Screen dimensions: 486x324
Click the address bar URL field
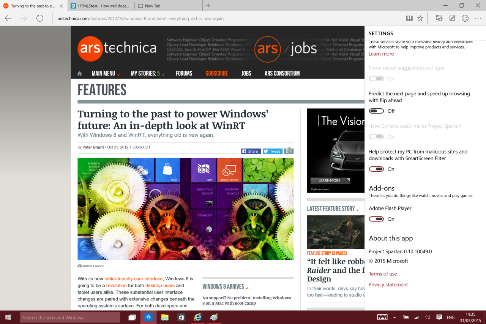click(228, 18)
